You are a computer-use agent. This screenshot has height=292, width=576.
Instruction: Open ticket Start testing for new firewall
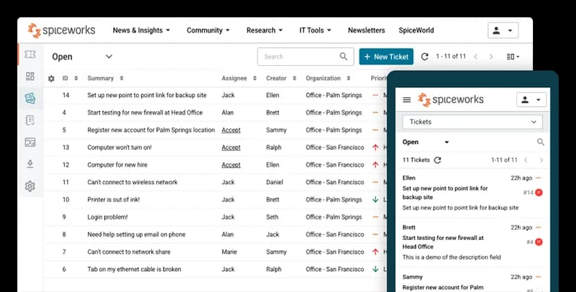(145, 112)
